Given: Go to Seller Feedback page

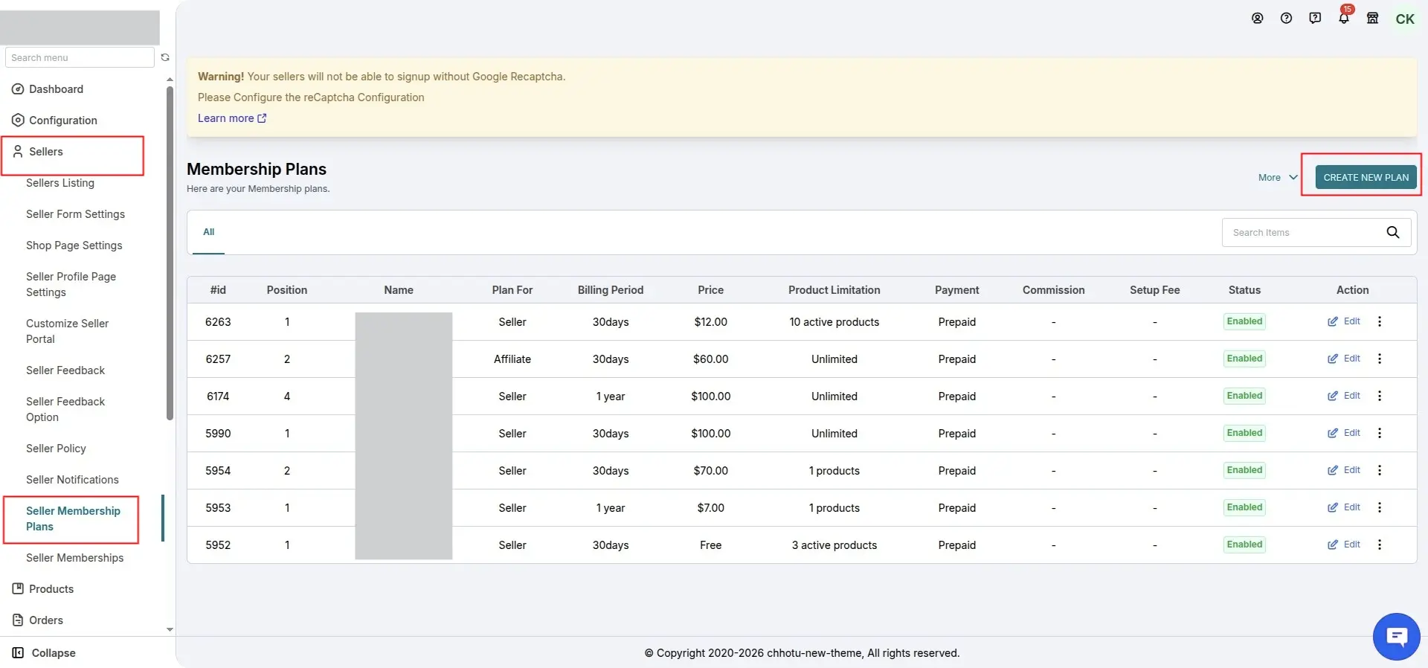Looking at the screenshot, I should pyautogui.click(x=65, y=370).
